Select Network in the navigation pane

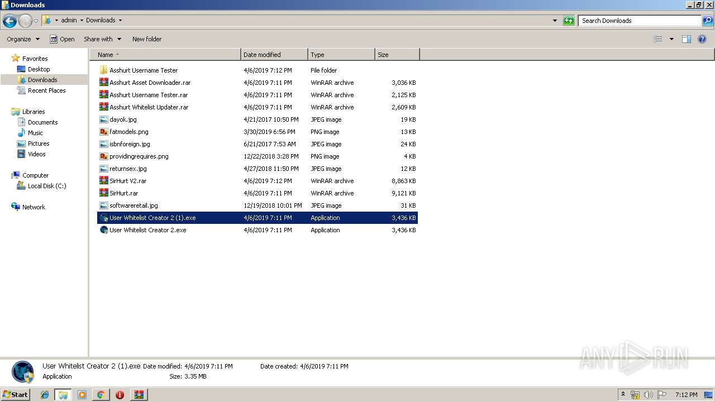(34, 207)
